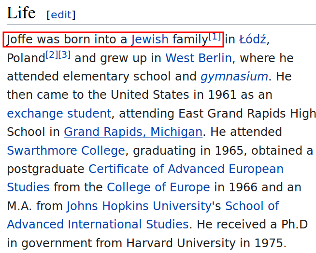316x253 pixels.
Task: Open the West Berlin article link
Action: pyautogui.click(x=198, y=58)
